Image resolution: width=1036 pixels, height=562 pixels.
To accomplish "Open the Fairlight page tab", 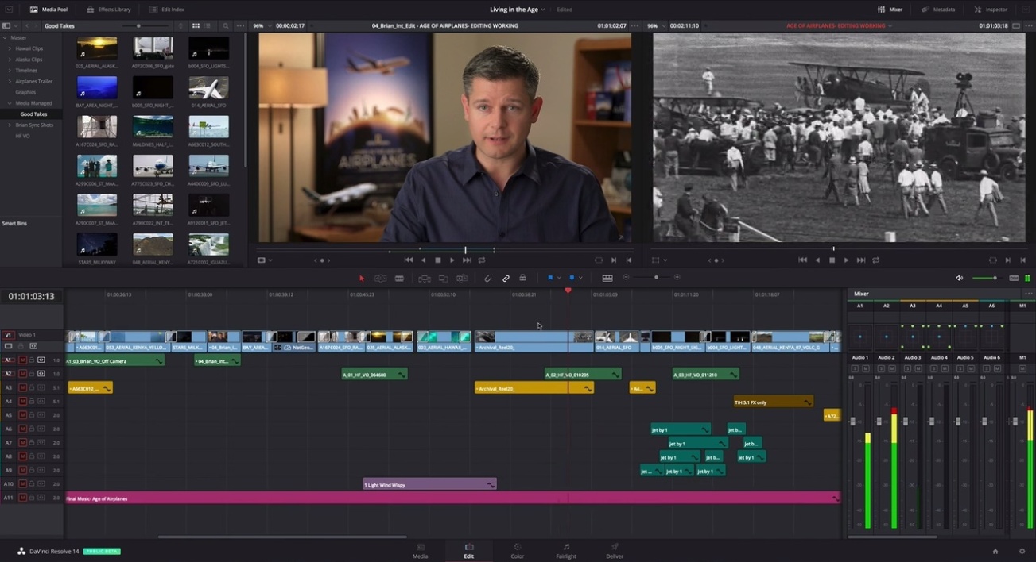I will pyautogui.click(x=565, y=551).
